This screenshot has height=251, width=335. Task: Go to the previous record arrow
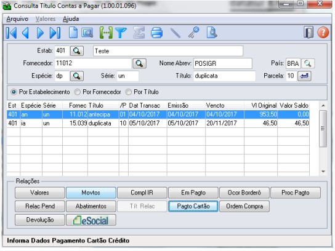25,33
